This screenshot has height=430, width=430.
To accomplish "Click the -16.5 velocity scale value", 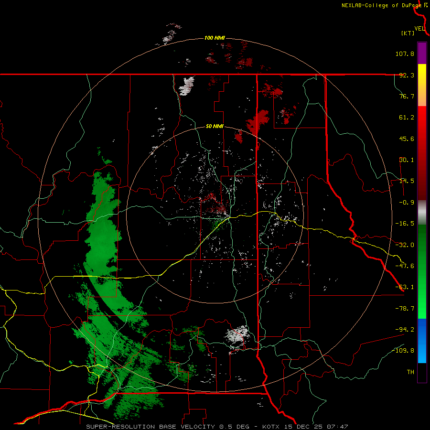I will pos(405,224).
